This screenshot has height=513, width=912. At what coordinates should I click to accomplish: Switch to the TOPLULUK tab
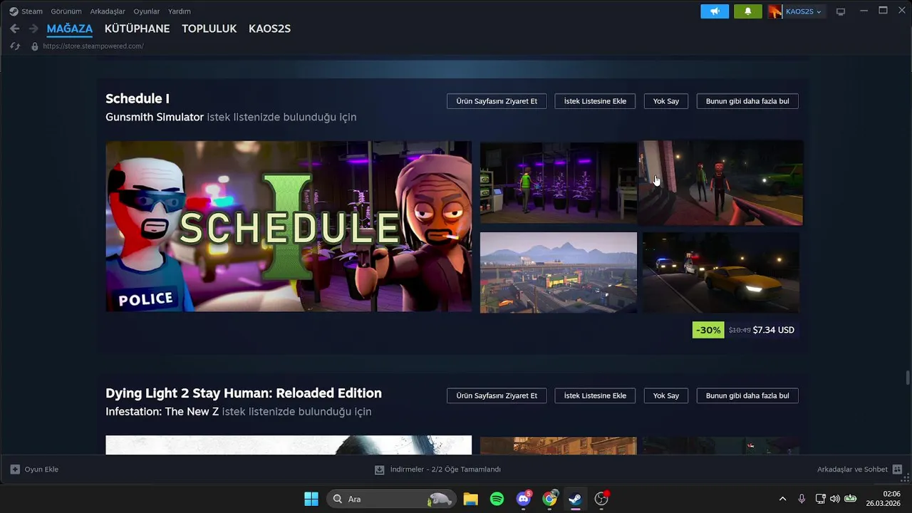point(209,28)
